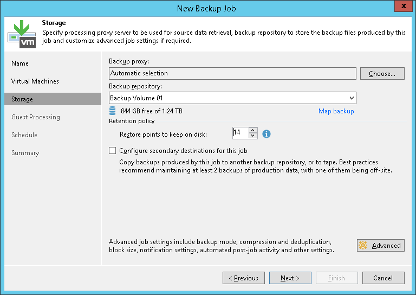Select the Storage step in sidebar
416x295 pixels.
pos(53,99)
